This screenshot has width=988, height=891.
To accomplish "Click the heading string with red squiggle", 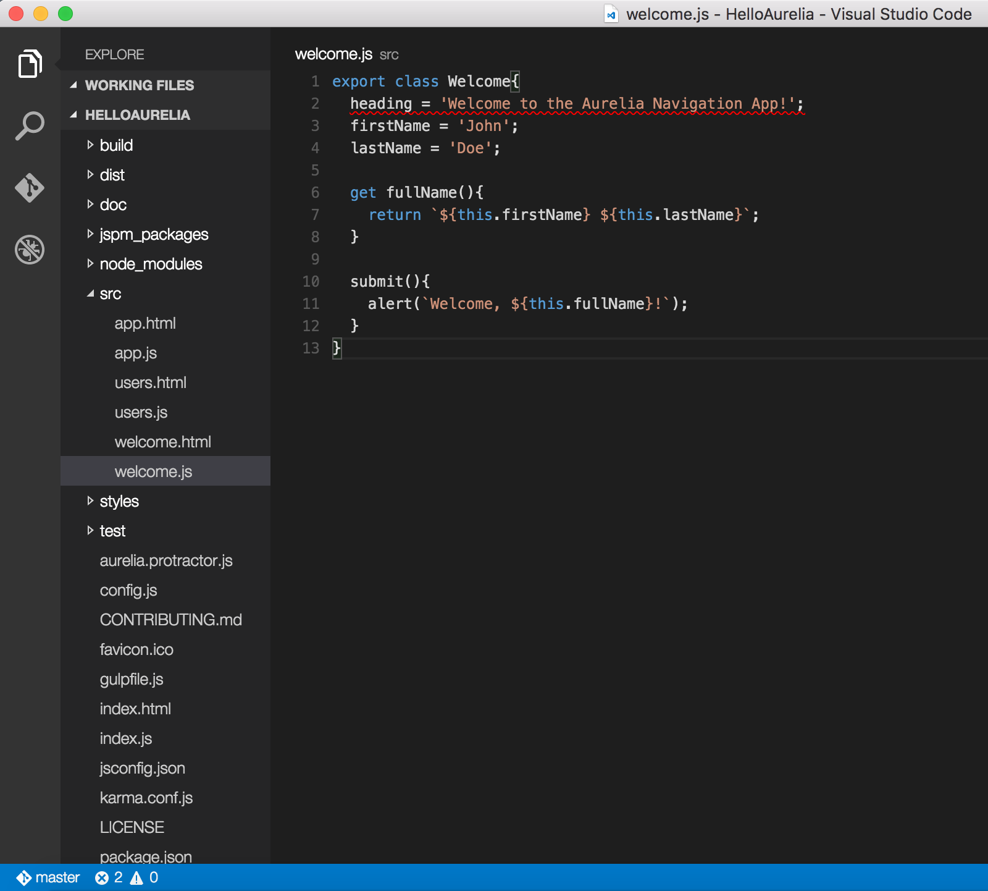I will coord(618,104).
